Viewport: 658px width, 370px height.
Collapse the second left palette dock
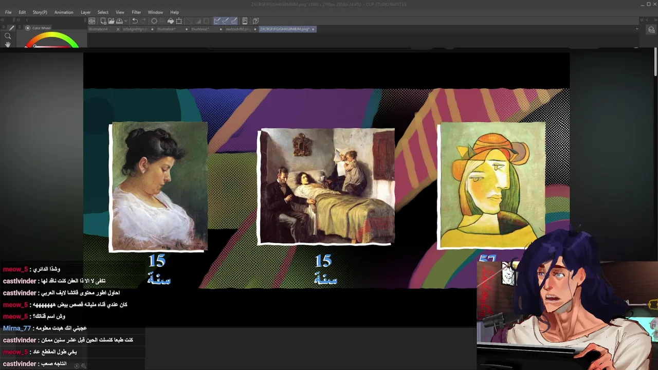[19, 20]
